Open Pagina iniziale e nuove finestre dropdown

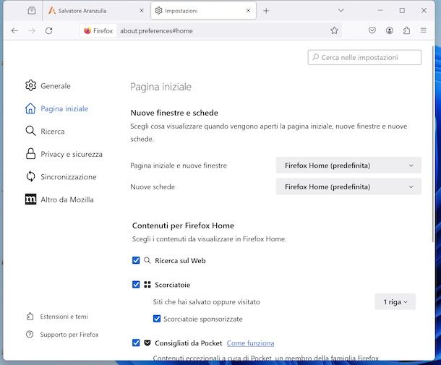pos(348,166)
